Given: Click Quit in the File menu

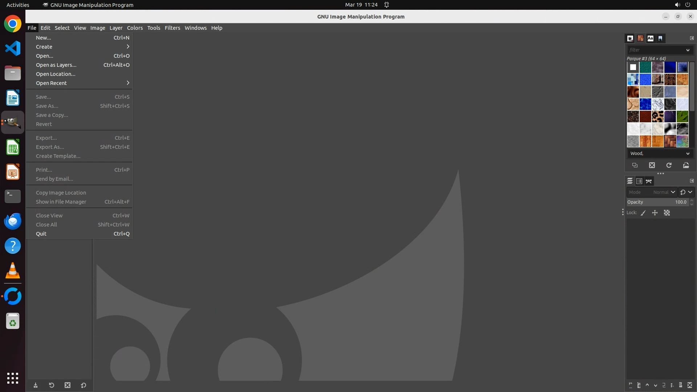Looking at the screenshot, I should (x=41, y=234).
